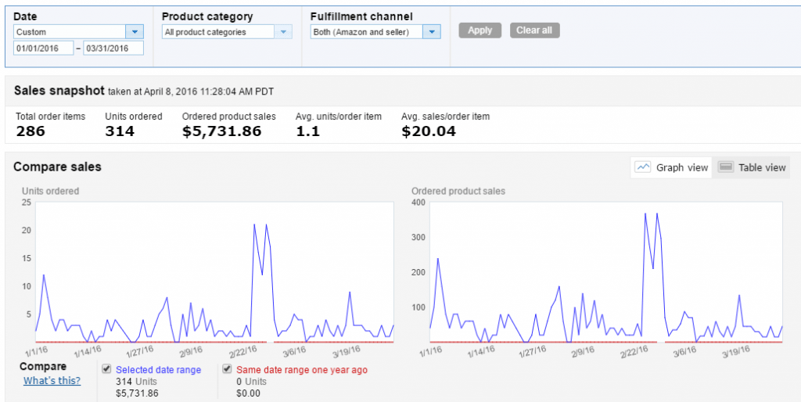Click the Ordered product sales $5,731.86 snapshot value

click(221, 131)
